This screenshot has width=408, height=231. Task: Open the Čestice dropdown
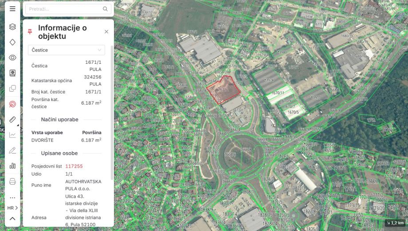click(x=67, y=50)
